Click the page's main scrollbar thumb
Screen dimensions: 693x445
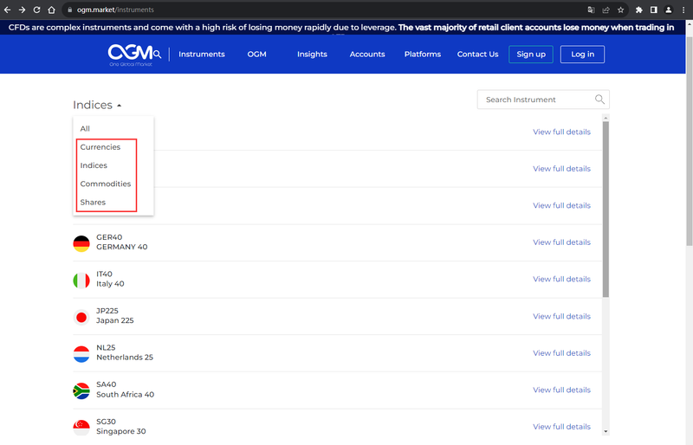[x=689, y=140]
